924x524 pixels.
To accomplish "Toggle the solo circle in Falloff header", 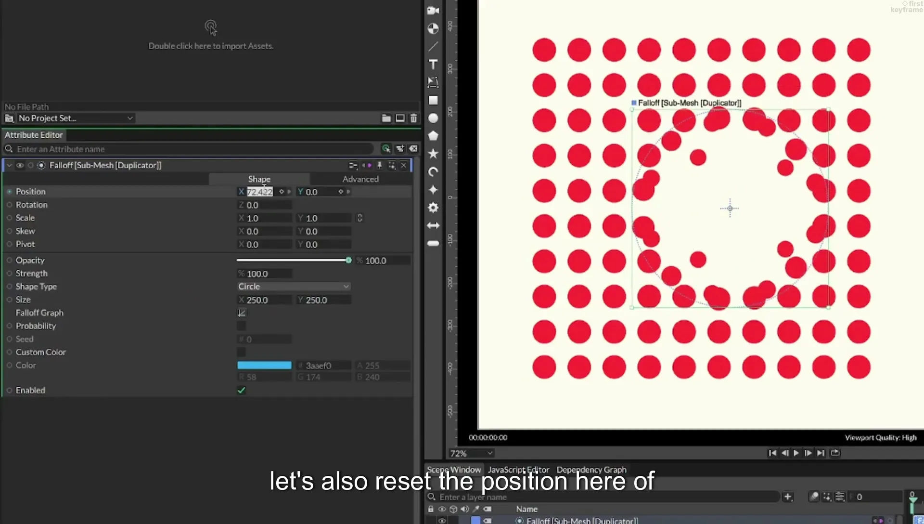I will click(30, 165).
